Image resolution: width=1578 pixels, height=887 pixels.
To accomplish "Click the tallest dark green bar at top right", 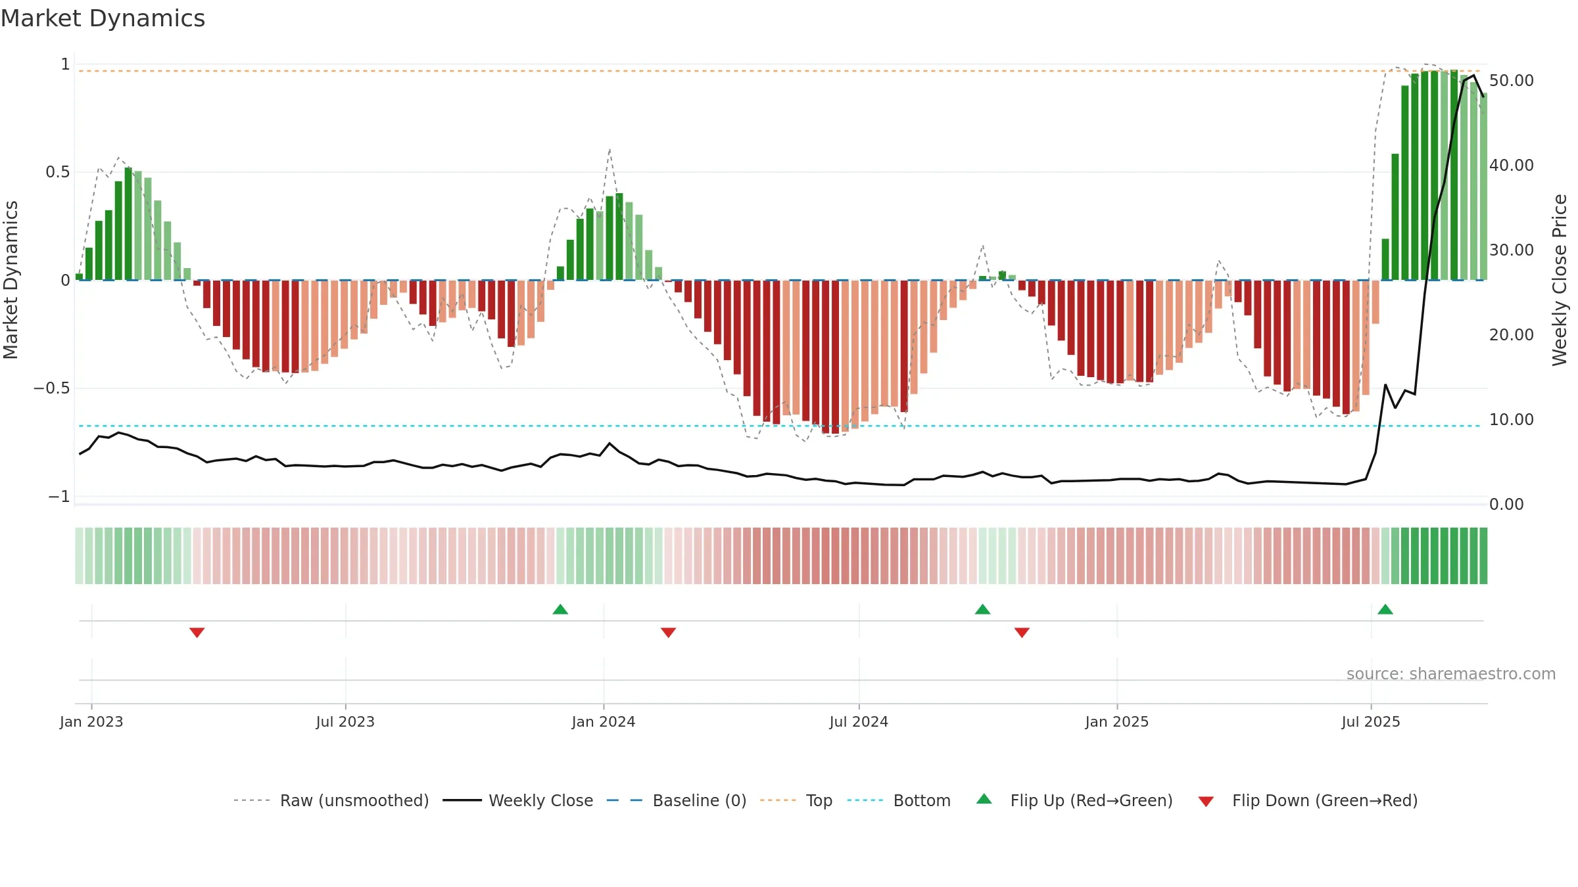I will coord(1454,175).
